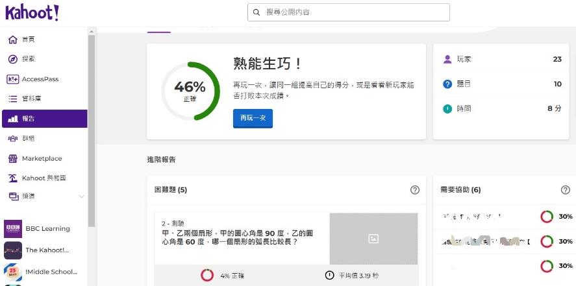Select the 報告 Reports menu item
This screenshot has width=576, height=286.
[x=44, y=119]
